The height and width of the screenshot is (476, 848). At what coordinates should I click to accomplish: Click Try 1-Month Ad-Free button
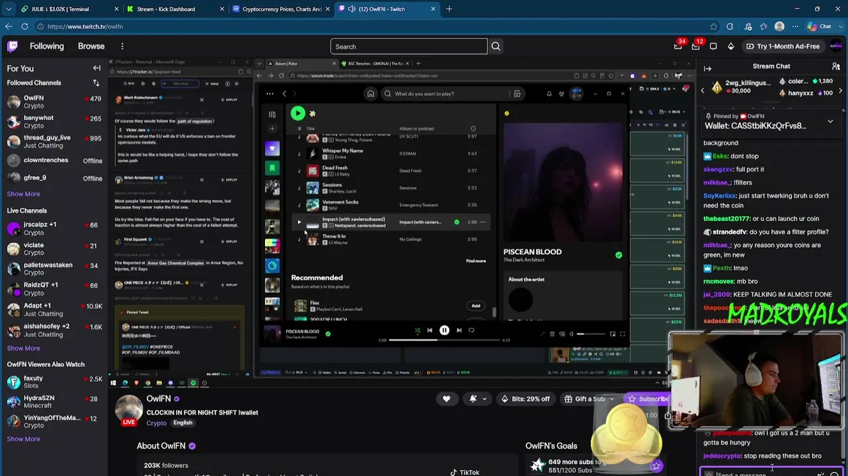783,46
